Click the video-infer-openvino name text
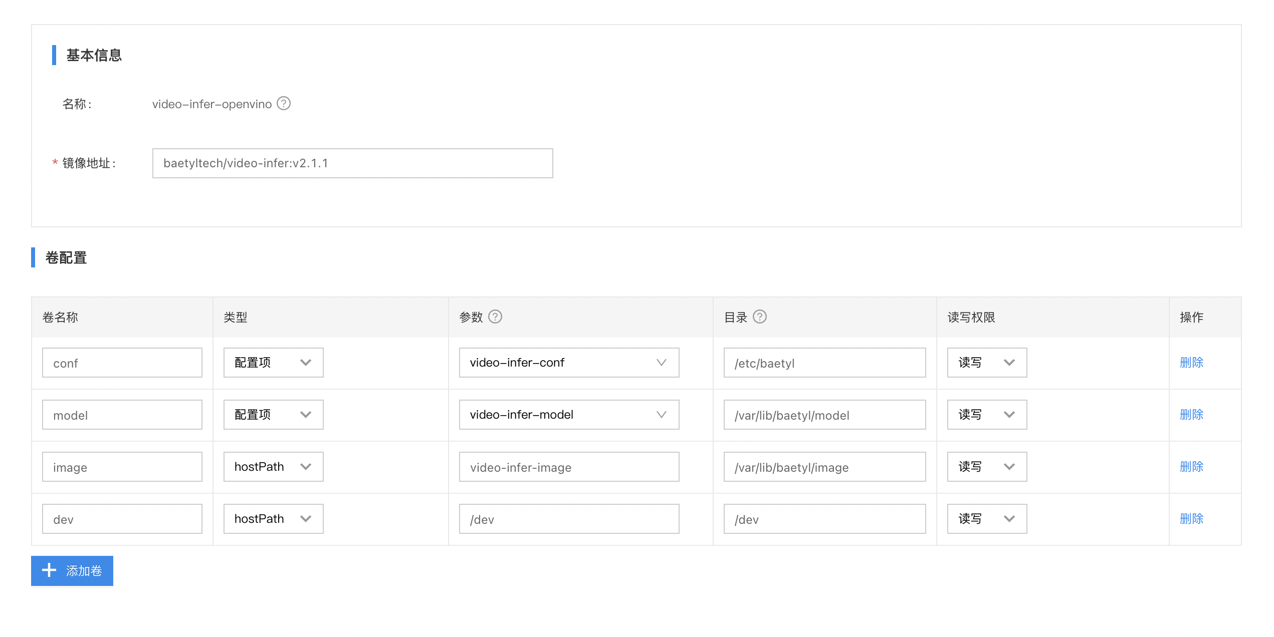This screenshot has height=637, width=1274. pyautogui.click(x=212, y=104)
